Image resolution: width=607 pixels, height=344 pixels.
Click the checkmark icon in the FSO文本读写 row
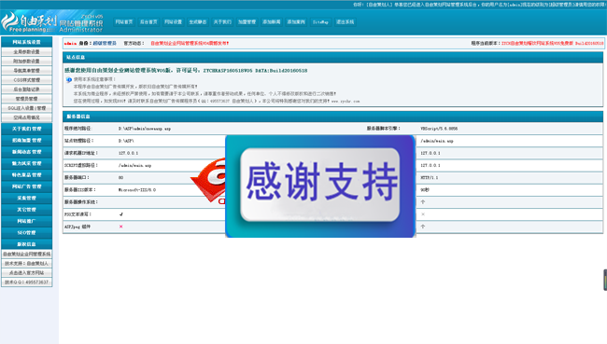121,214
